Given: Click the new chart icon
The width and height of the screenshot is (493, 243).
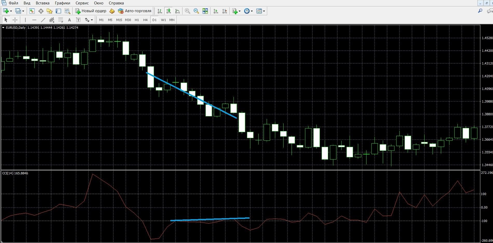Looking at the screenshot, I should click(6, 11).
